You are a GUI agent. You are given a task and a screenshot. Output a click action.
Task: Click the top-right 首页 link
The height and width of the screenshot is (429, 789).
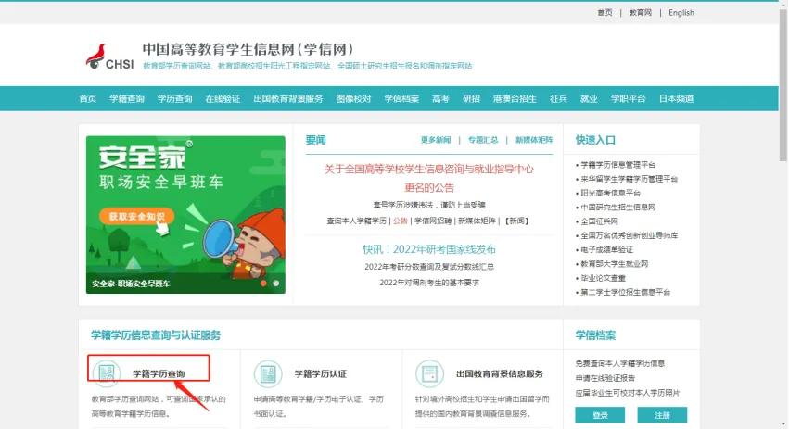[x=604, y=13]
